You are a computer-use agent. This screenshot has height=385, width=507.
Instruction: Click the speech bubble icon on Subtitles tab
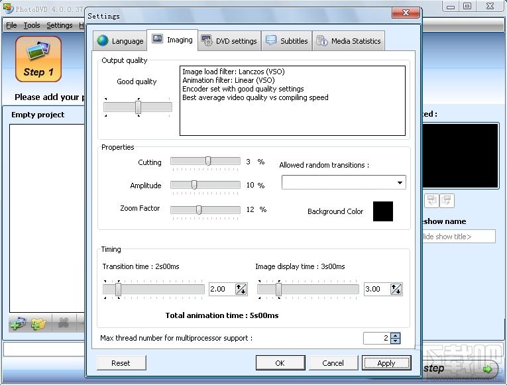(x=270, y=40)
